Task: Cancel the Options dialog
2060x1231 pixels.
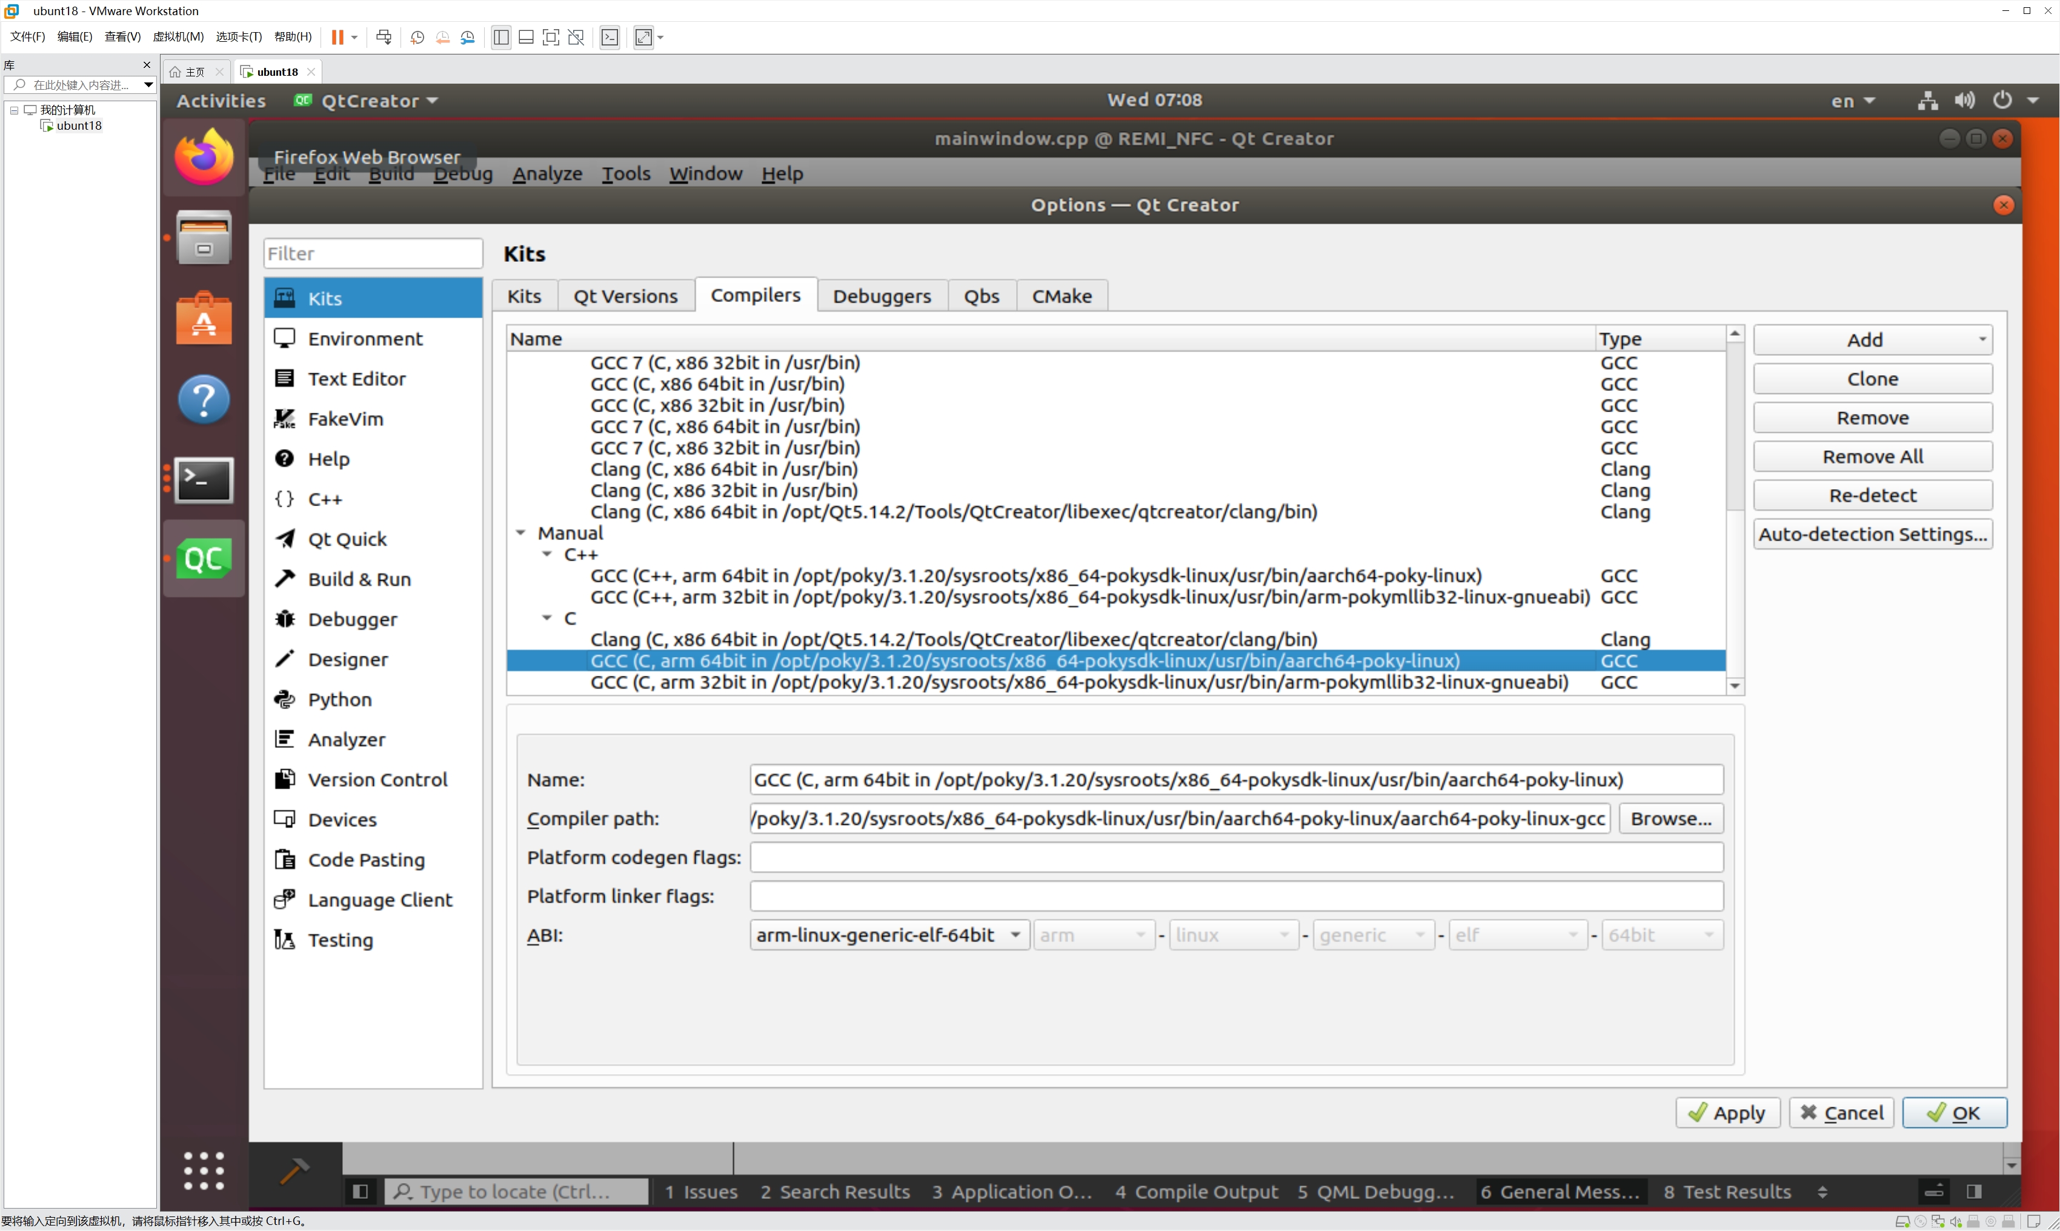Action: [x=1841, y=1113]
